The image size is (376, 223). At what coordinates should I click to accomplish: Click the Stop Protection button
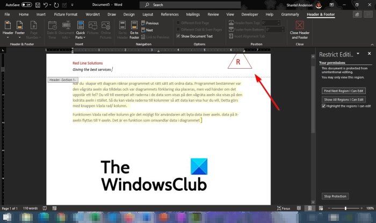point(335,196)
